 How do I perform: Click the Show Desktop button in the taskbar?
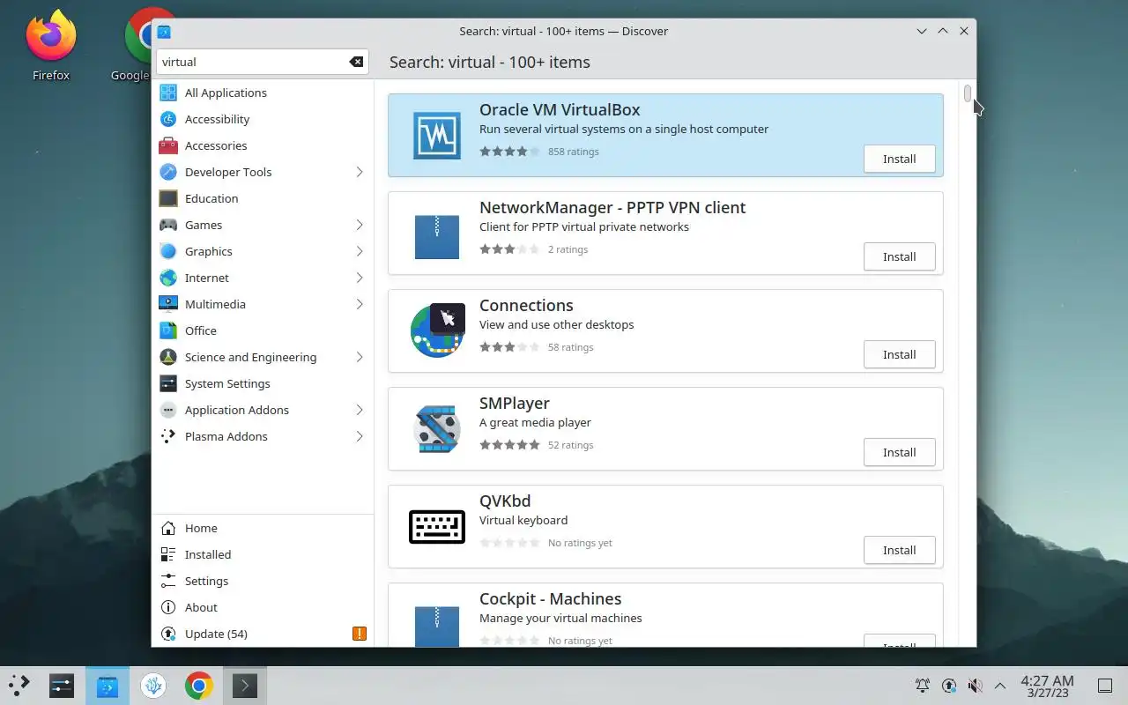(1105, 686)
